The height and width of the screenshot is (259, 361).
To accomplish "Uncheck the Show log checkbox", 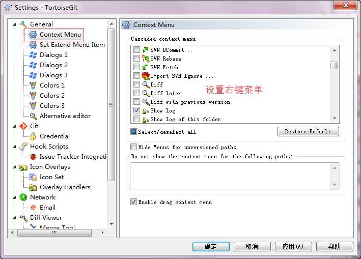I will pyautogui.click(x=136, y=110).
